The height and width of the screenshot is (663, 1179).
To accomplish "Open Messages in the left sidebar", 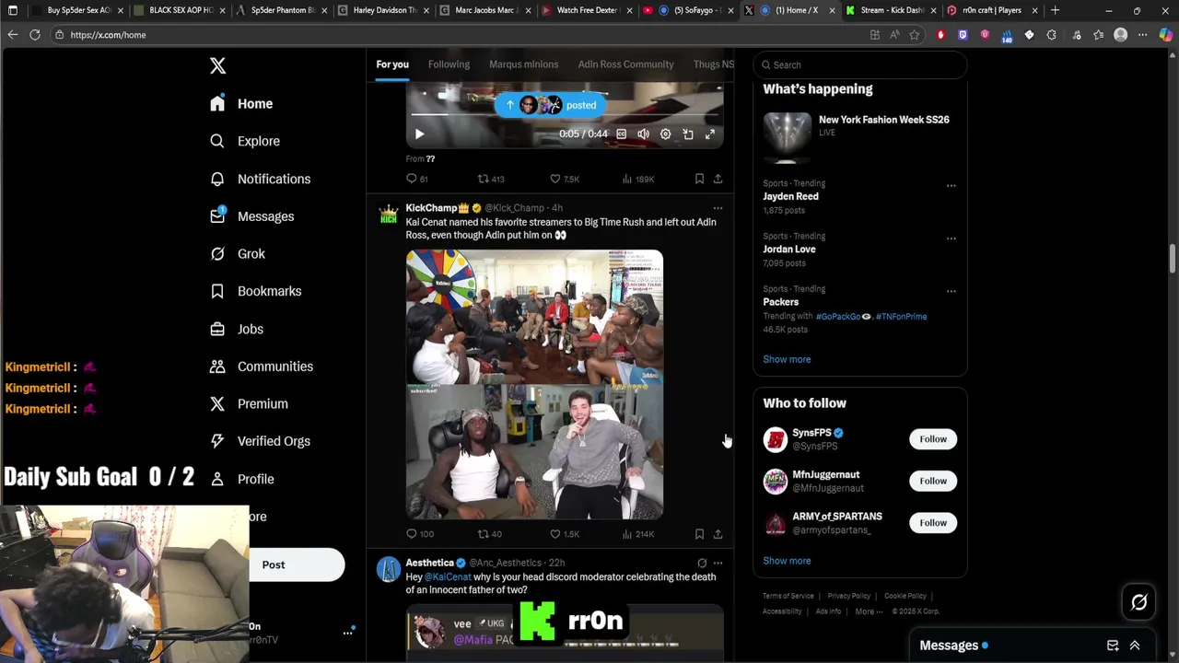I will [x=252, y=216].
